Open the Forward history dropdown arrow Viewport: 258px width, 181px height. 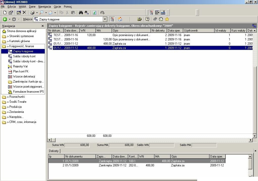pyautogui.click(x=19, y=19)
